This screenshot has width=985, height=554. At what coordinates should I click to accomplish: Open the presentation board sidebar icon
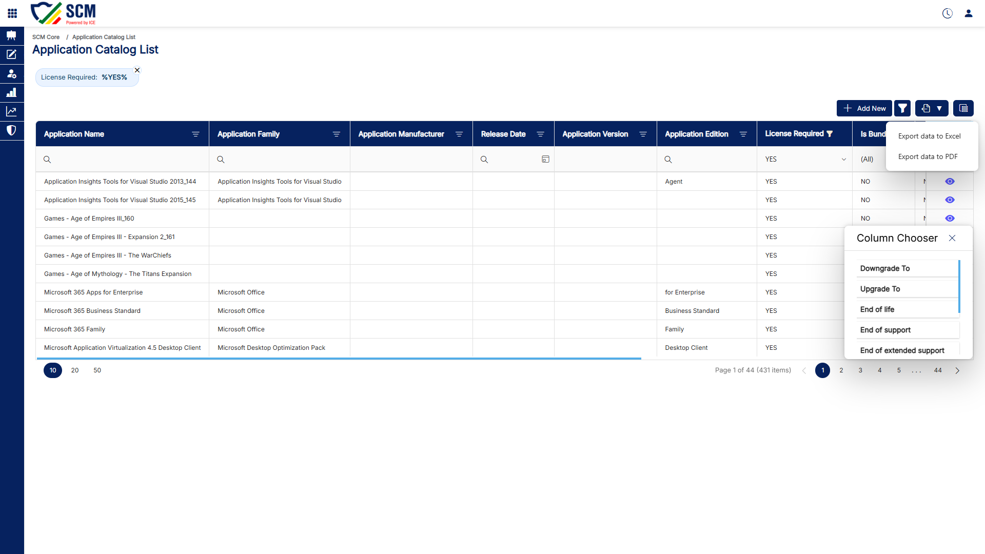[12, 35]
